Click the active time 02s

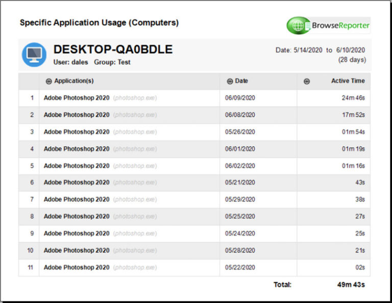[360, 267]
